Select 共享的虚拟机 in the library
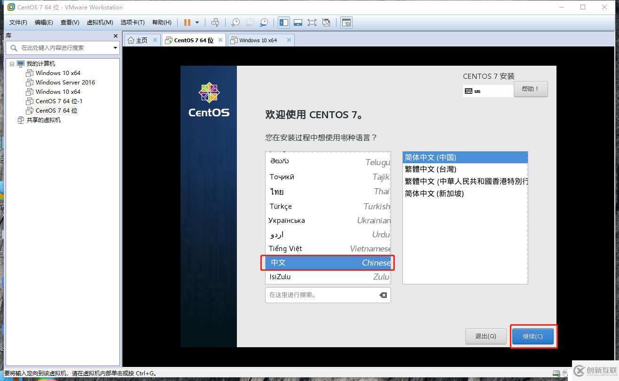The width and height of the screenshot is (619, 381). pyautogui.click(x=43, y=120)
